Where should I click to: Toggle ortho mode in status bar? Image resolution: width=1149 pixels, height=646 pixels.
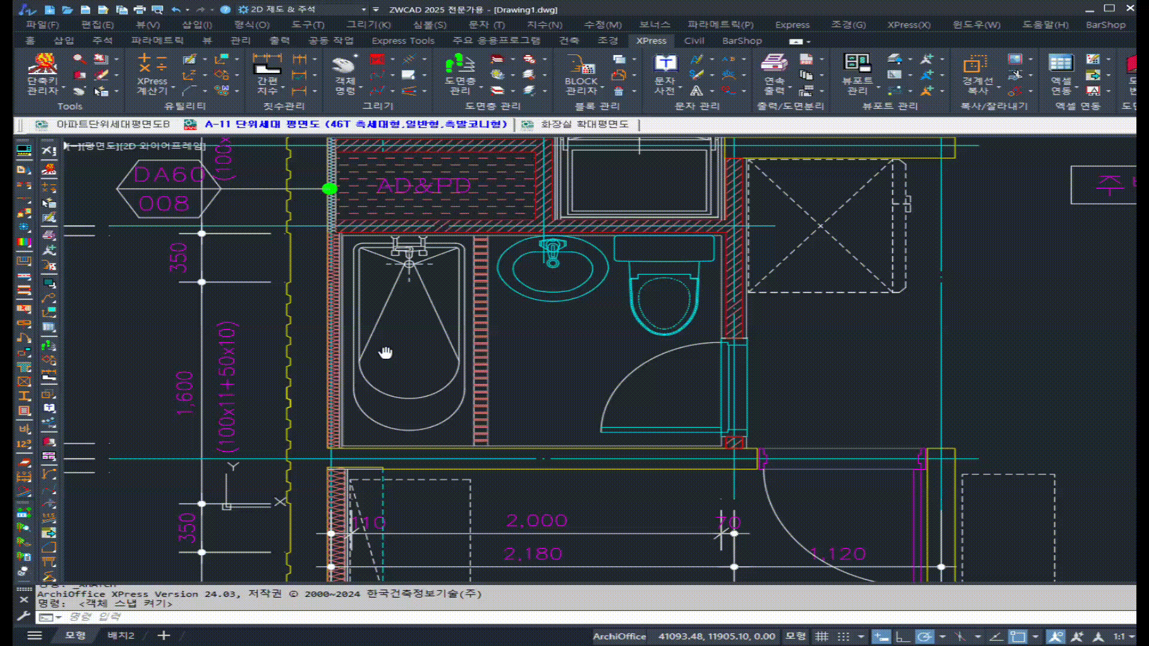pyautogui.click(x=902, y=636)
